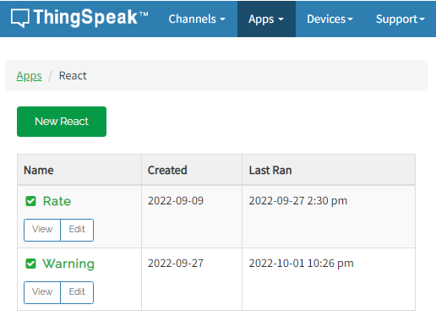Expand the Support dropdown menu
The image size is (436, 321).
pyautogui.click(x=400, y=19)
